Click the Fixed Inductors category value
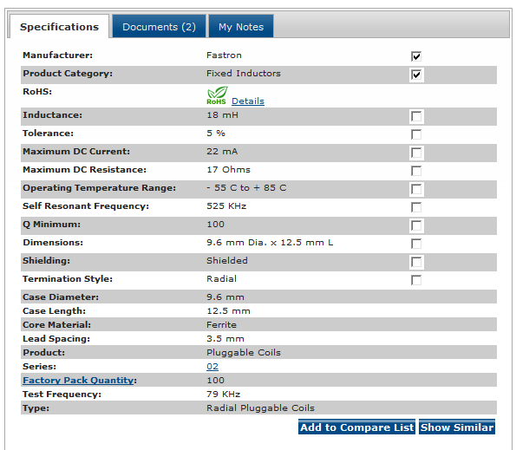Screen dimensions: 516x450 pos(244,74)
